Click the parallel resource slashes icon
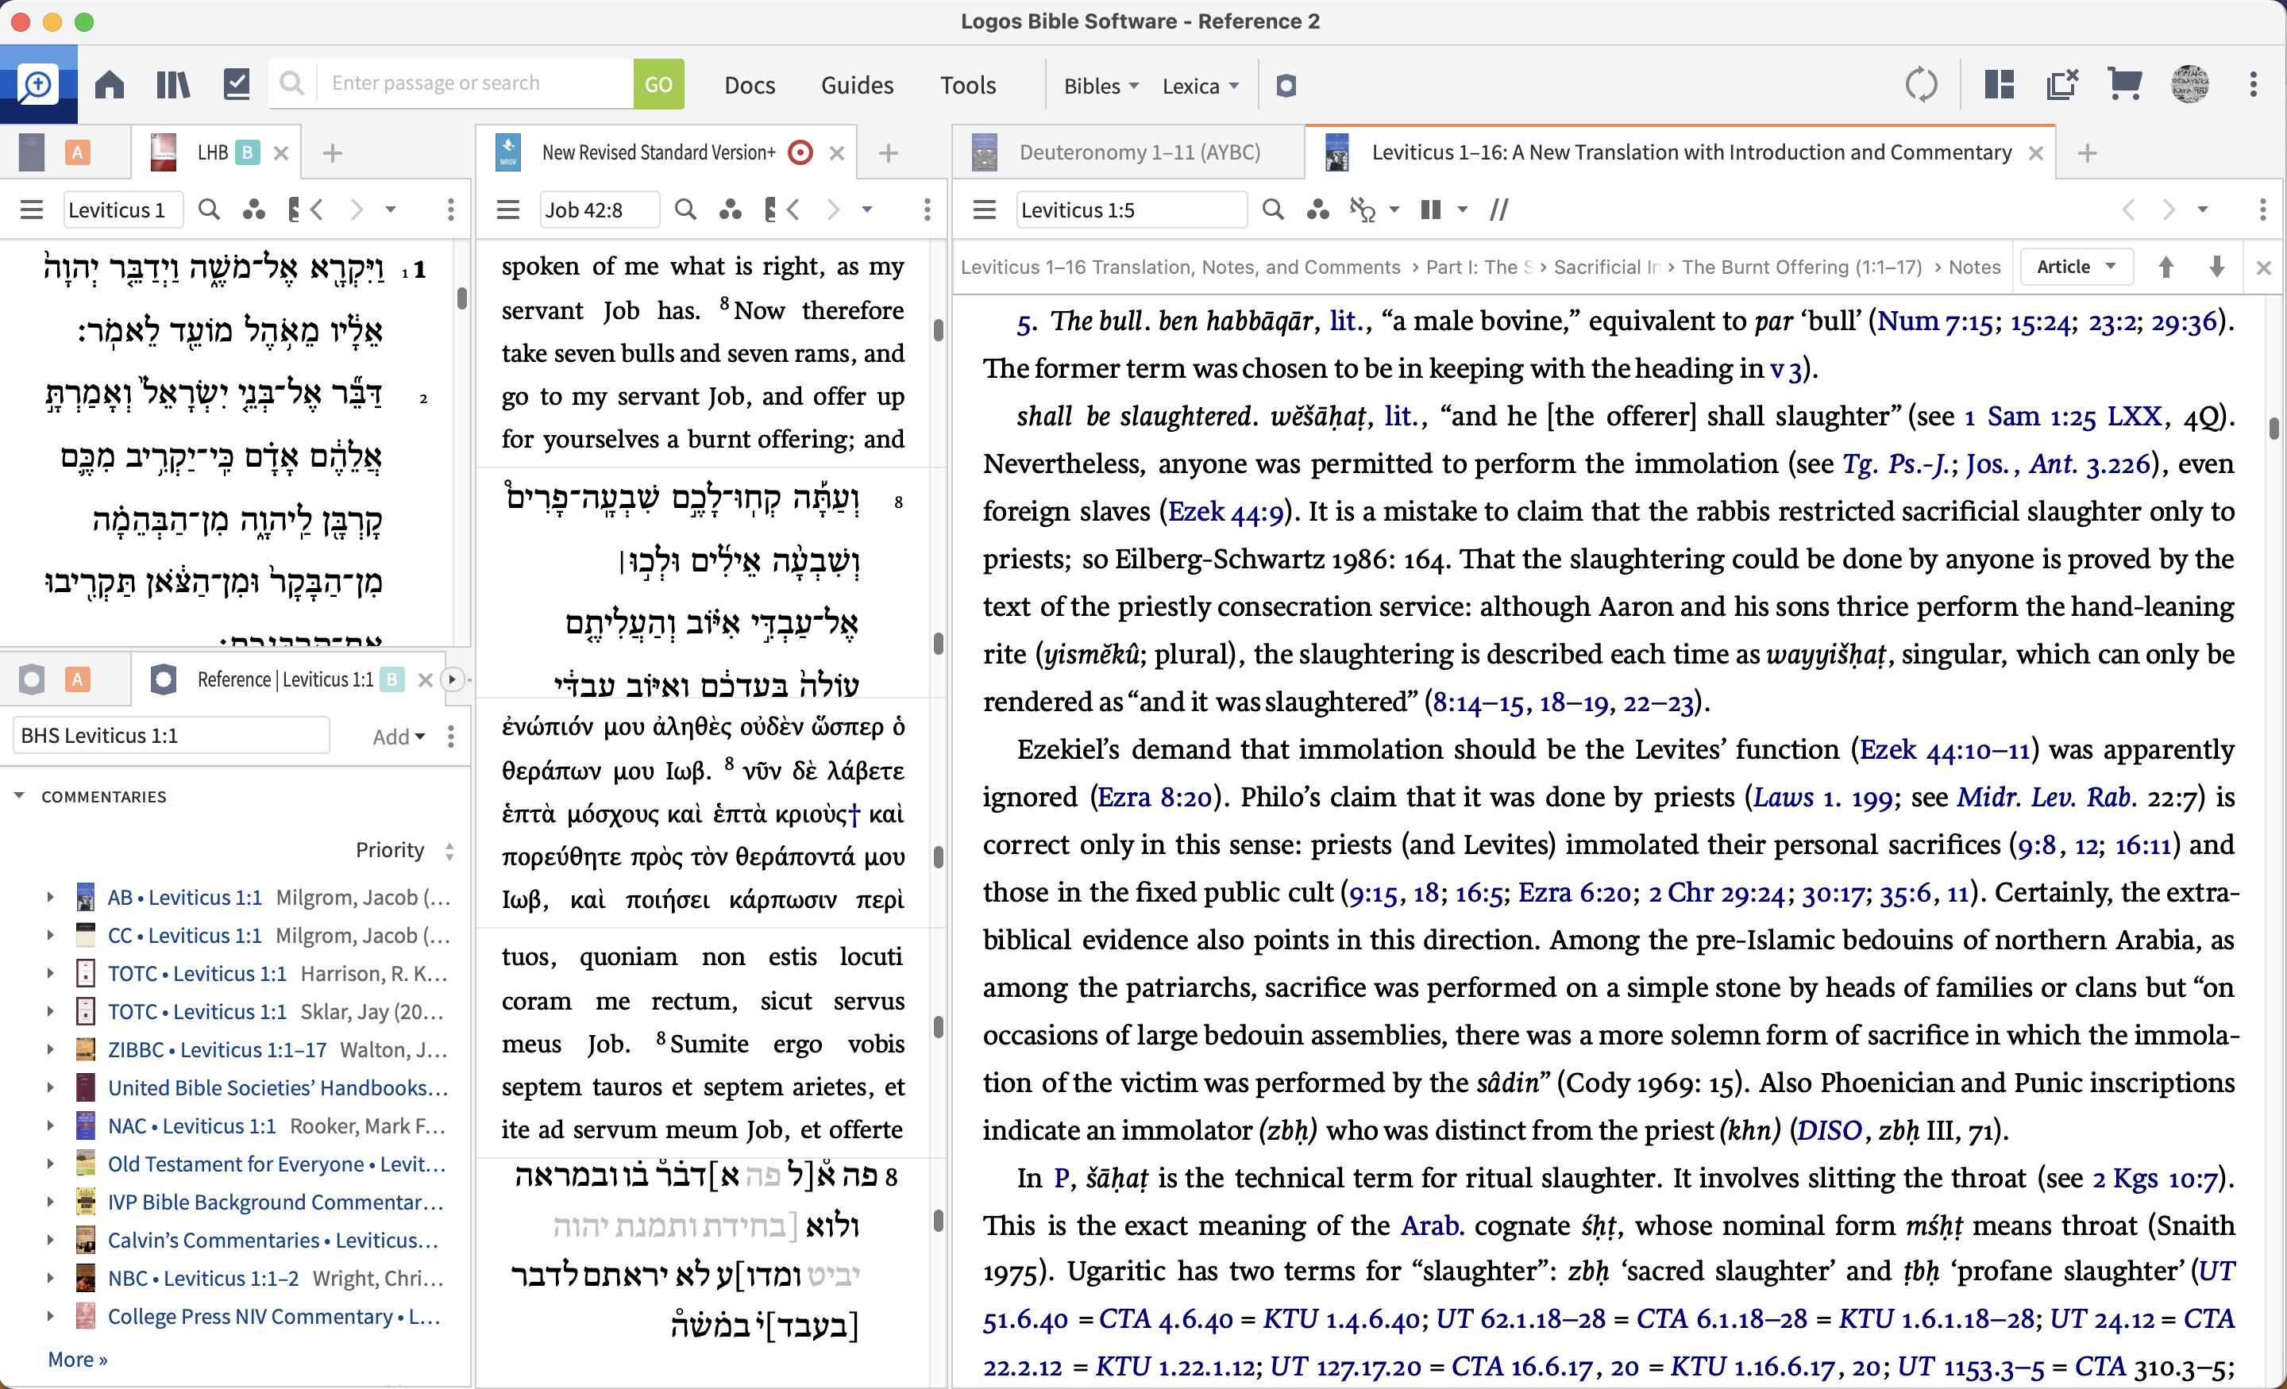This screenshot has width=2287, height=1389. click(x=1499, y=210)
